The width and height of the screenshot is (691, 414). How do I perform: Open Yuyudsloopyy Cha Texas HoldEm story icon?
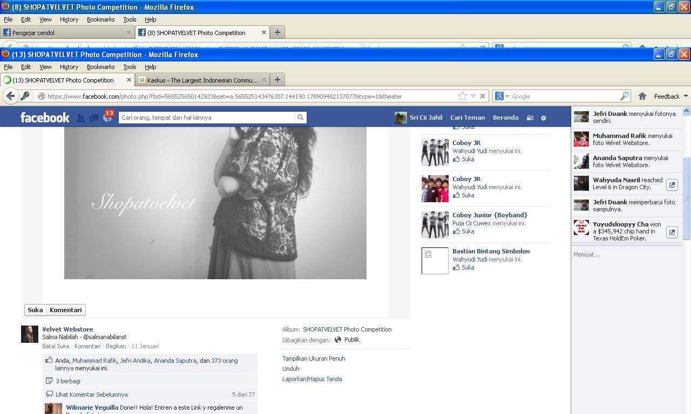pyautogui.click(x=672, y=232)
